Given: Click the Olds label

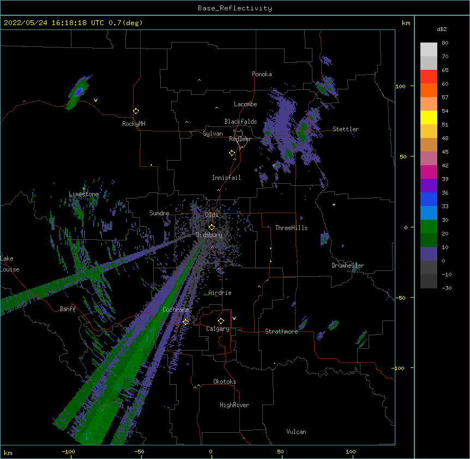Looking at the screenshot, I should coord(212,215).
